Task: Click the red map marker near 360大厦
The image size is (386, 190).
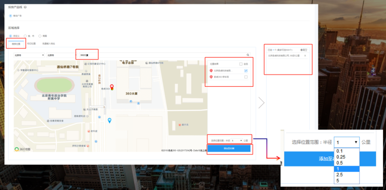Action: pos(112,87)
